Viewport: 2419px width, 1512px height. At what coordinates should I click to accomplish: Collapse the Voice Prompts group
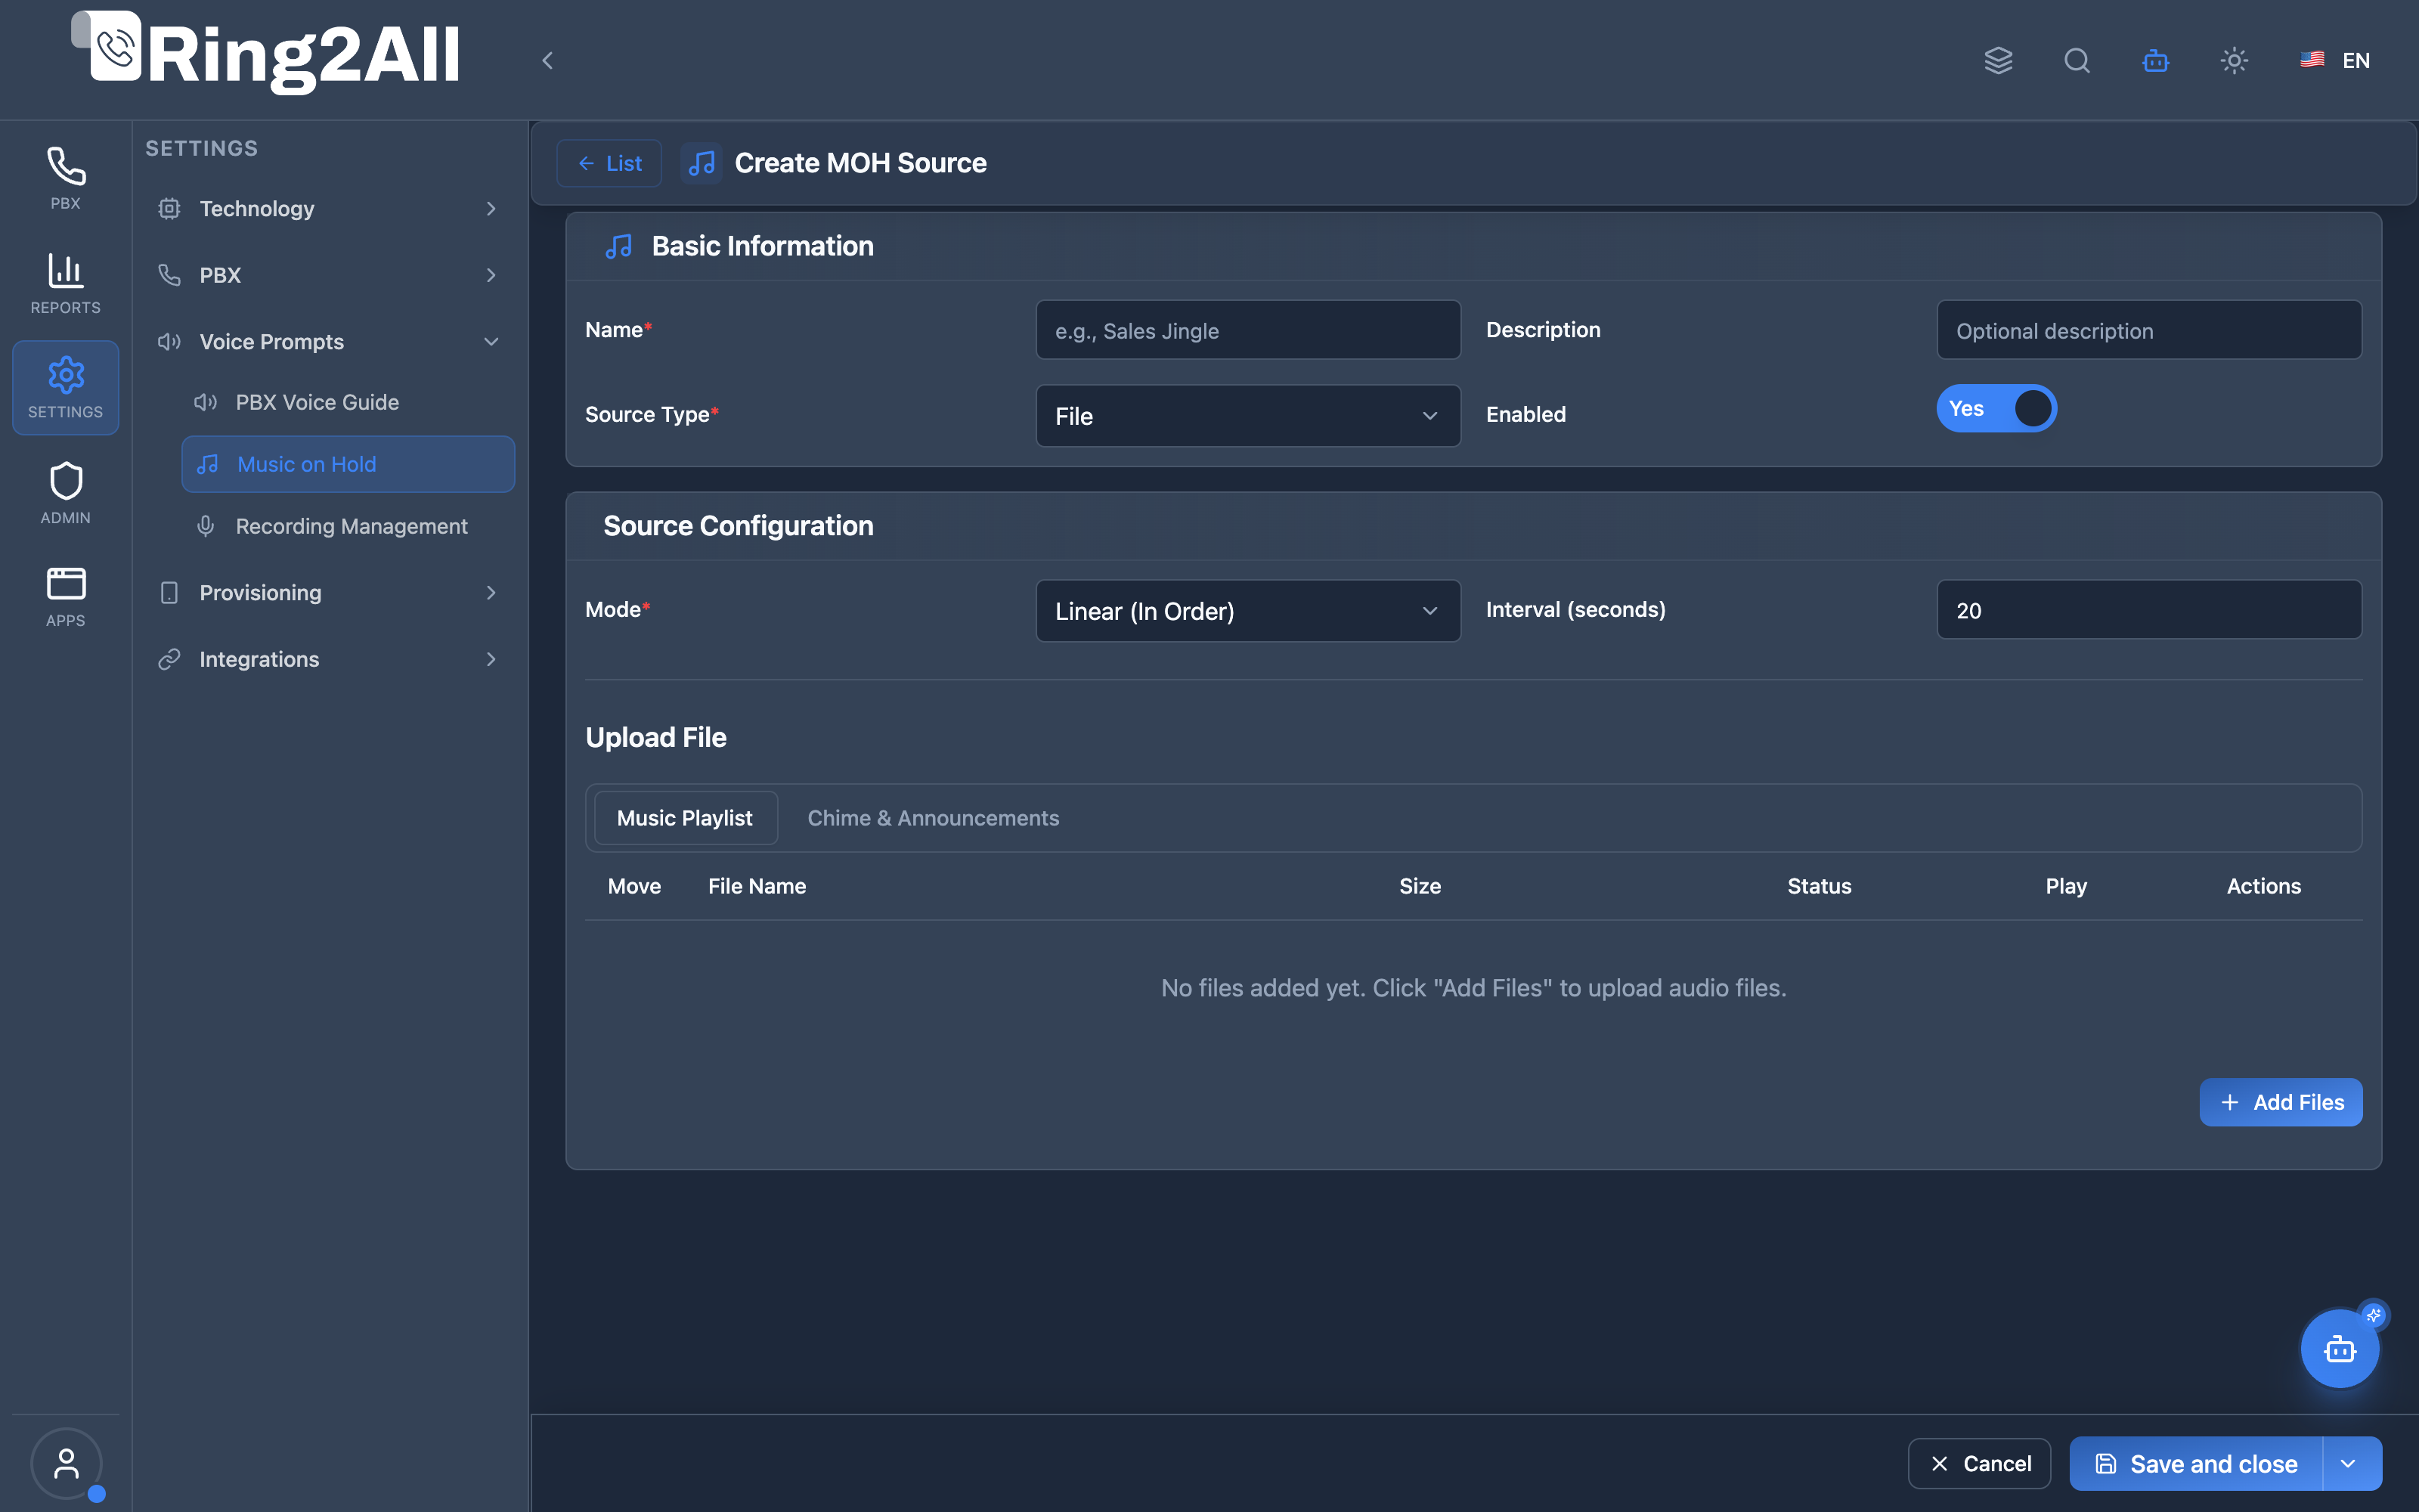tap(328, 341)
